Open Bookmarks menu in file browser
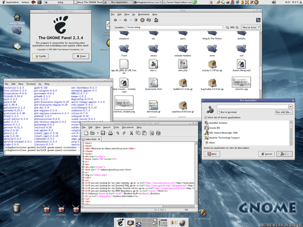Viewport: 303px width, 227px height. 143,14
